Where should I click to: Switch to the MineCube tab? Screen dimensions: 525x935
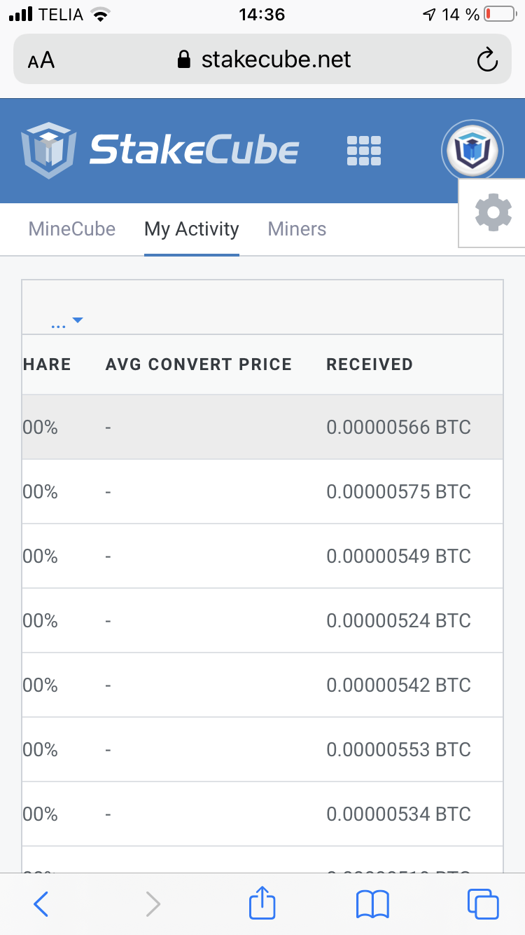pos(72,229)
